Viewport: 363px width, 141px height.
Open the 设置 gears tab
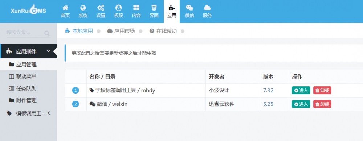(x=101, y=12)
